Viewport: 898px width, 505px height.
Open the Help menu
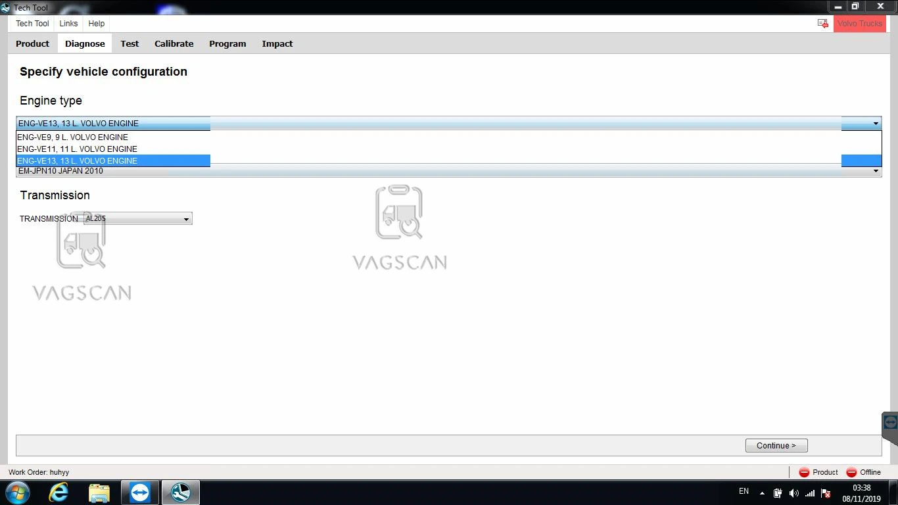click(x=97, y=24)
